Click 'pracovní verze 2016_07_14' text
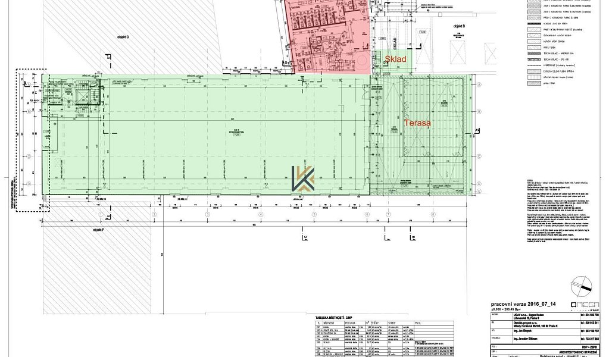This screenshot has width=606, height=357. (523, 304)
